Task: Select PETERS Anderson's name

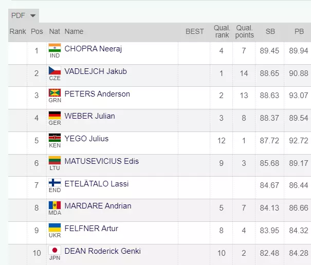Action: [x=97, y=94]
